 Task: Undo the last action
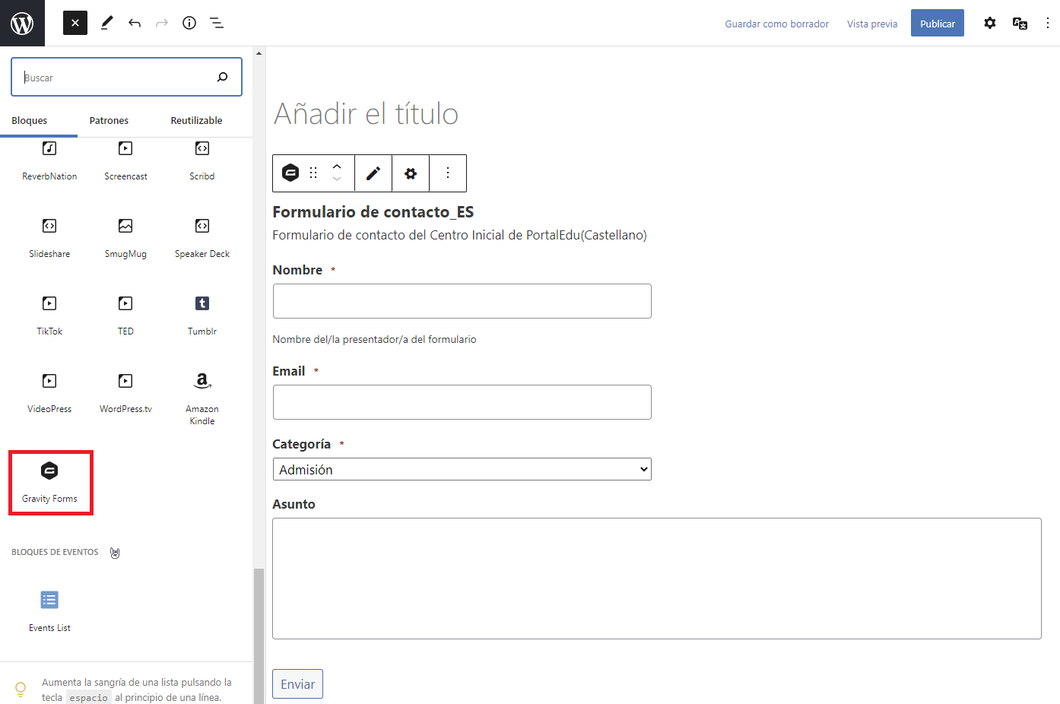pos(135,23)
